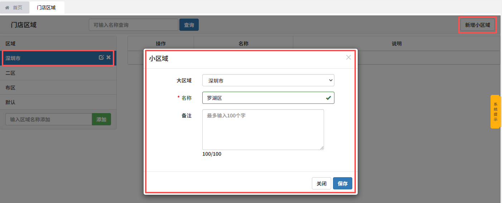
Task: Open the 大区域 dropdown showing 深圳市
Action: pyautogui.click(x=268, y=80)
